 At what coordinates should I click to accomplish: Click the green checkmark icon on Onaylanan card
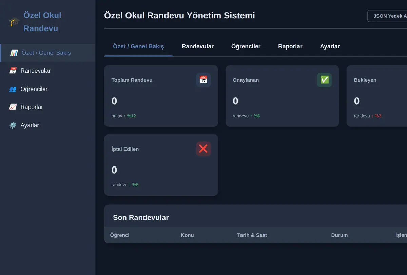[x=325, y=80]
